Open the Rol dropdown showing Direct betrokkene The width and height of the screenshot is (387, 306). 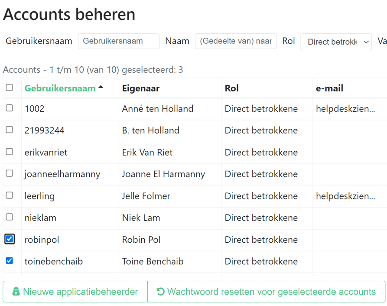coord(336,42)
